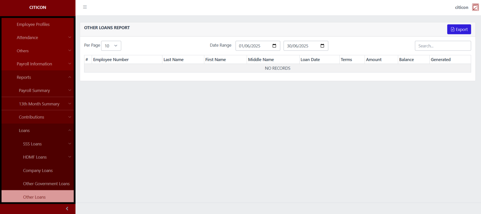The image size is (481, 214).
Task: Collapse sidebar using bottom arrow icon
Action: point(67,209)
